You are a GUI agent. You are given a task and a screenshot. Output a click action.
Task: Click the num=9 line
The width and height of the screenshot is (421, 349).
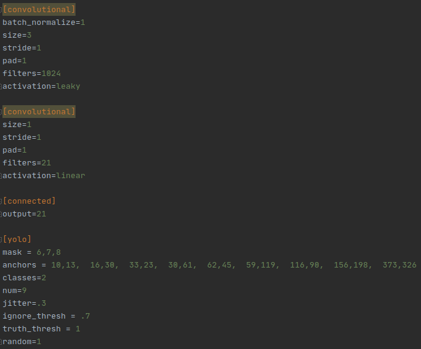click(x=15, y=291)
